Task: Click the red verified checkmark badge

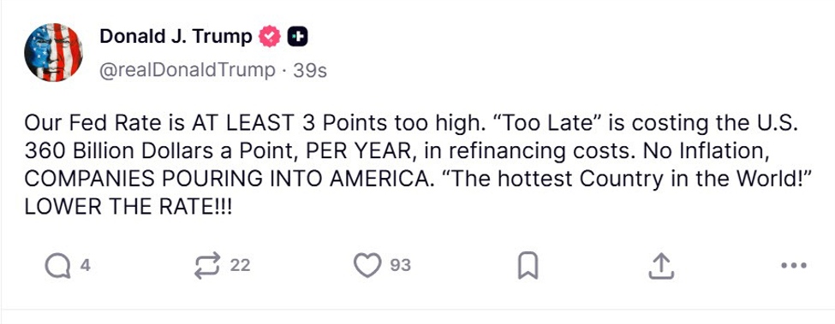Action: 270,36
